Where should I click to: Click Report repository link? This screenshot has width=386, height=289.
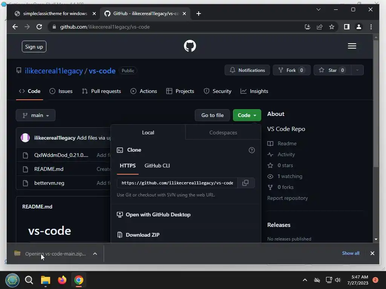coord(287,198)
